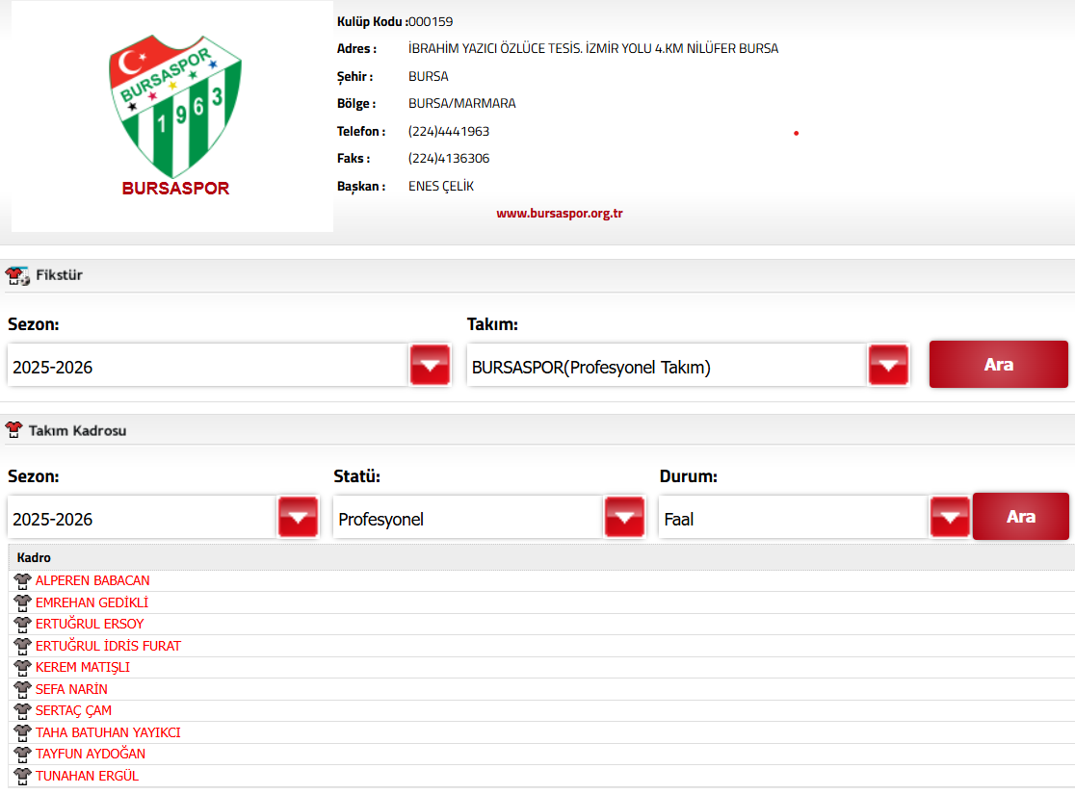Screen dimensions: 1075x794
Task: Open player TUNAHAN ERGÜL
Action: click(x=87, y=776)
